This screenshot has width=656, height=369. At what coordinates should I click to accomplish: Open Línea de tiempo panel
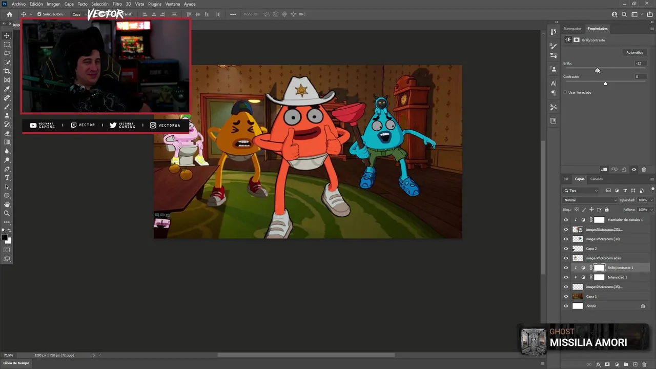(16, 363)
